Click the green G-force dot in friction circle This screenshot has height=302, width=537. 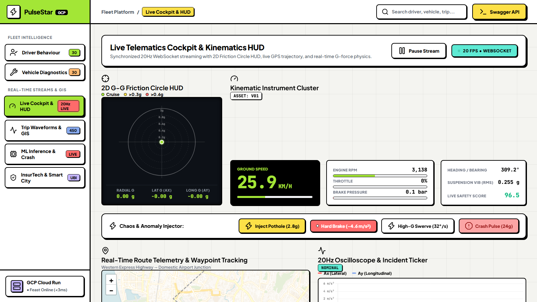[162, 142]
